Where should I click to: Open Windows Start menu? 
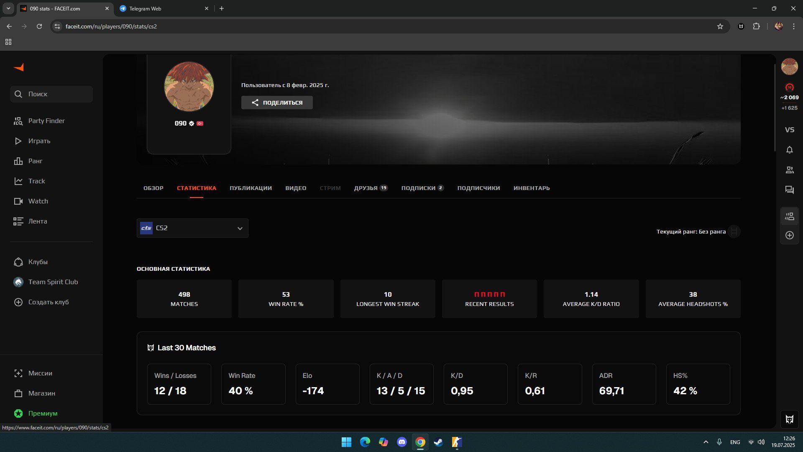pos(346,442)
